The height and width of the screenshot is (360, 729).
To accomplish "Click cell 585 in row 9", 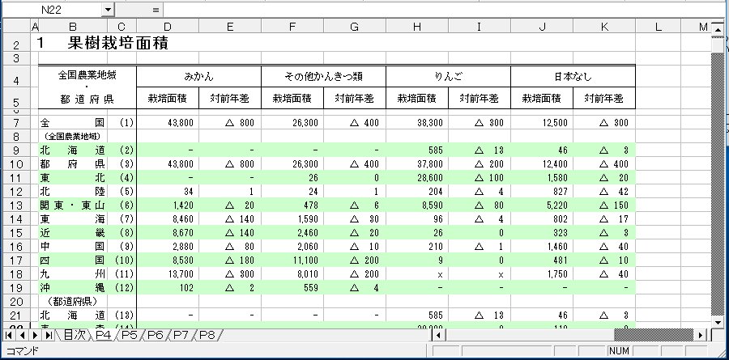I will point(417,150).
